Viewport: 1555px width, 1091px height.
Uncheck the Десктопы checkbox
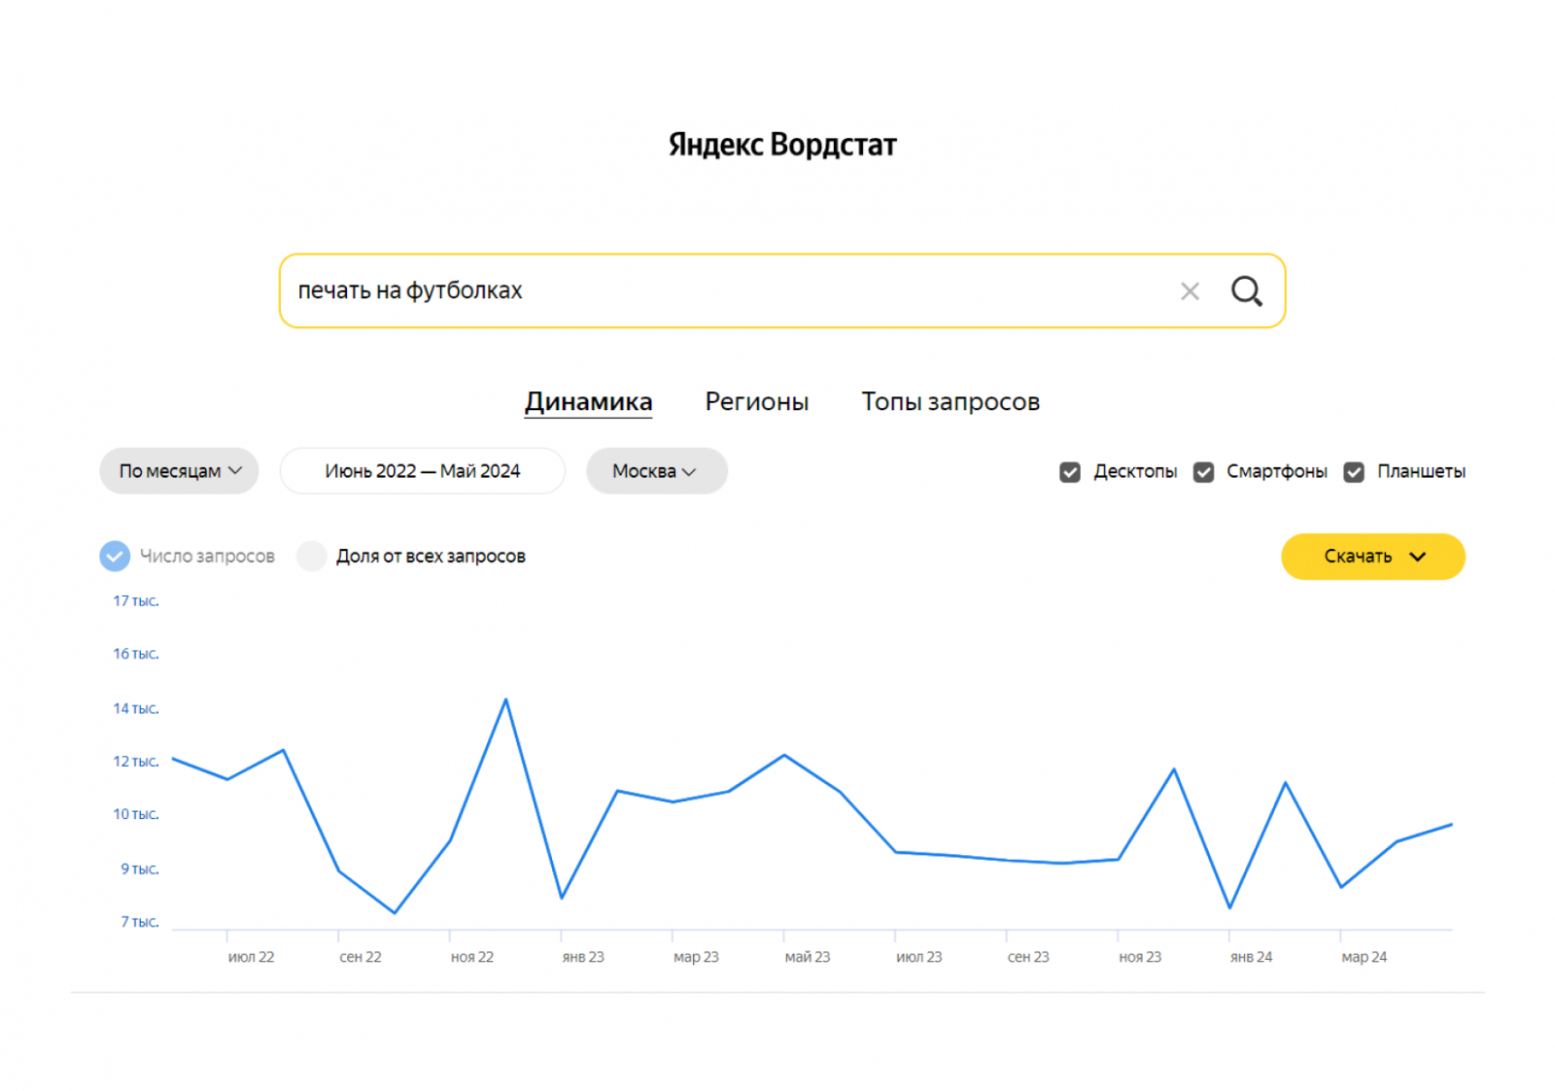(1070, 472)
